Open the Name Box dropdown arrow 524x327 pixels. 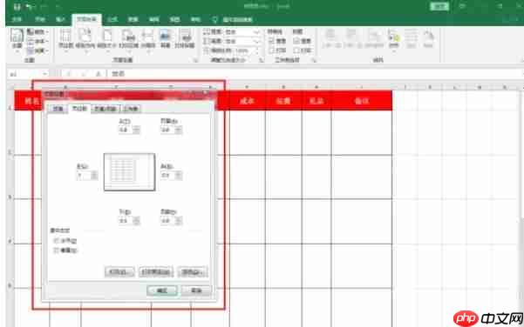coord(45,74)
